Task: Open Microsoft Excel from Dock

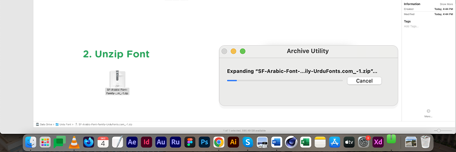Action: click(x=306, y=142)
